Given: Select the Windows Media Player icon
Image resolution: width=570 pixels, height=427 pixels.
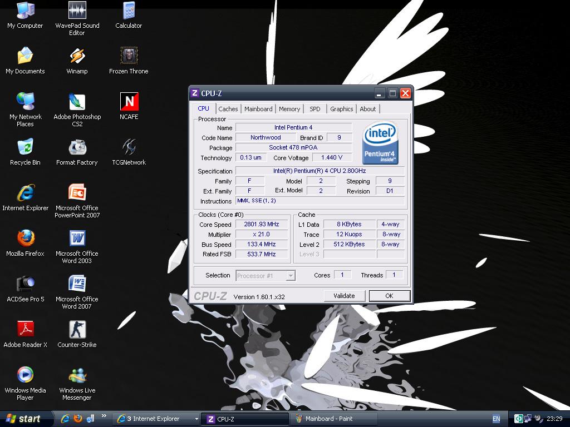Looking at the screenshot, I should (25, 383).
